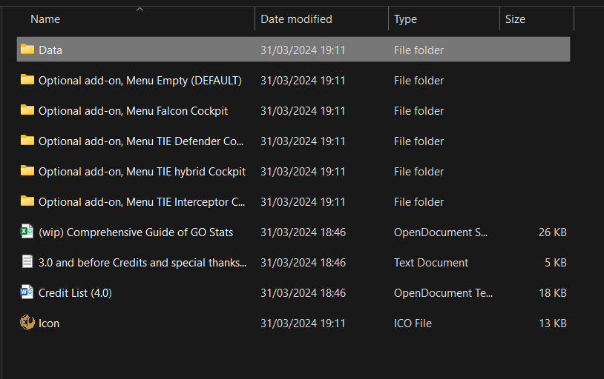This screenshot has height=379, width=604.
Task: Click the TIE Interceptor folder icon
Action: pyautogui.click(x=27, y=201)
